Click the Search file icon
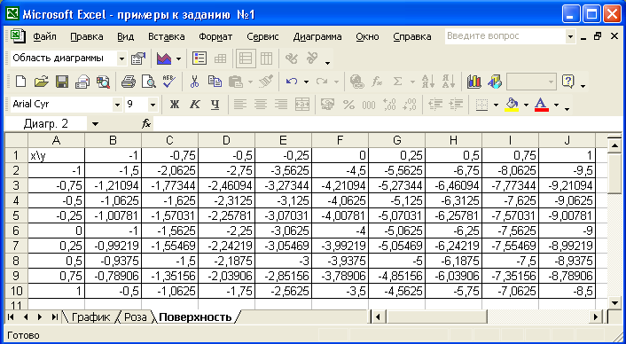Image resolution: width=626 pixels, height=344 pixels. (x=103, y=82)
